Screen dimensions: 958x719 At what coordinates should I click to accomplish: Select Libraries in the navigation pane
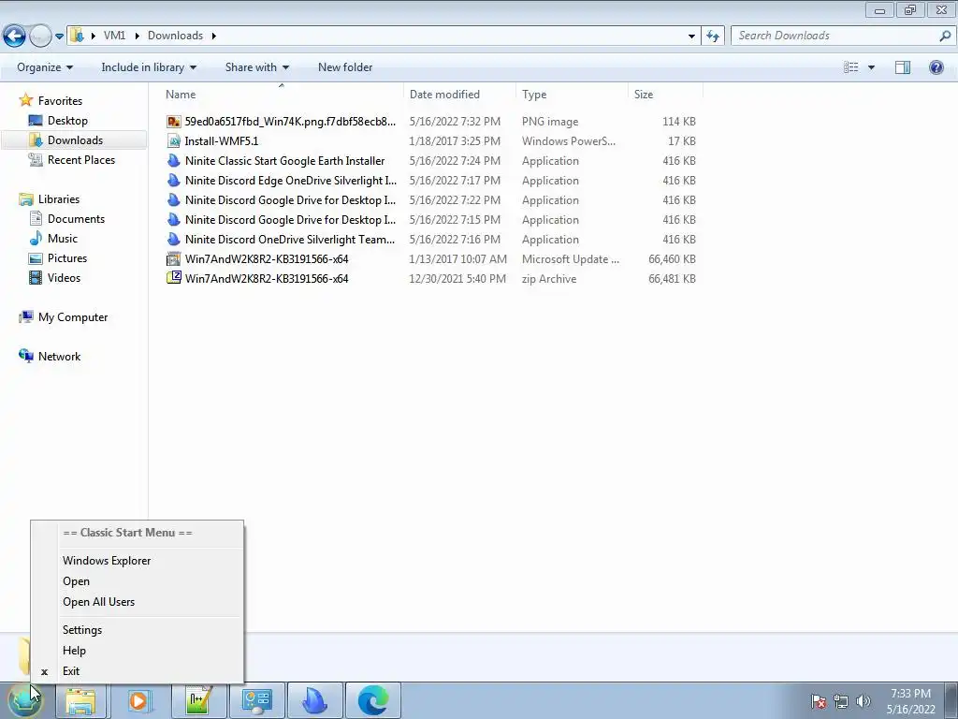[58, 198]
